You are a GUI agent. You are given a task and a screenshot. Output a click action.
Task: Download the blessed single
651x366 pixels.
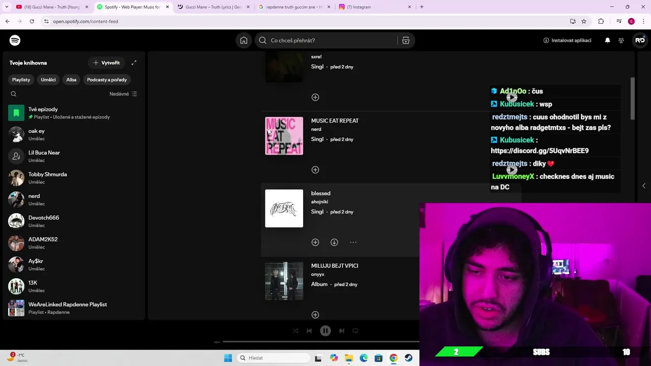[334, 242]
